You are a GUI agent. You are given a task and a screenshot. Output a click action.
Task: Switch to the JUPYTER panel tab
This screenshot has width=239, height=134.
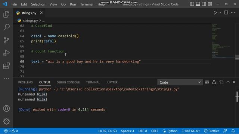[x=112, y=82]
